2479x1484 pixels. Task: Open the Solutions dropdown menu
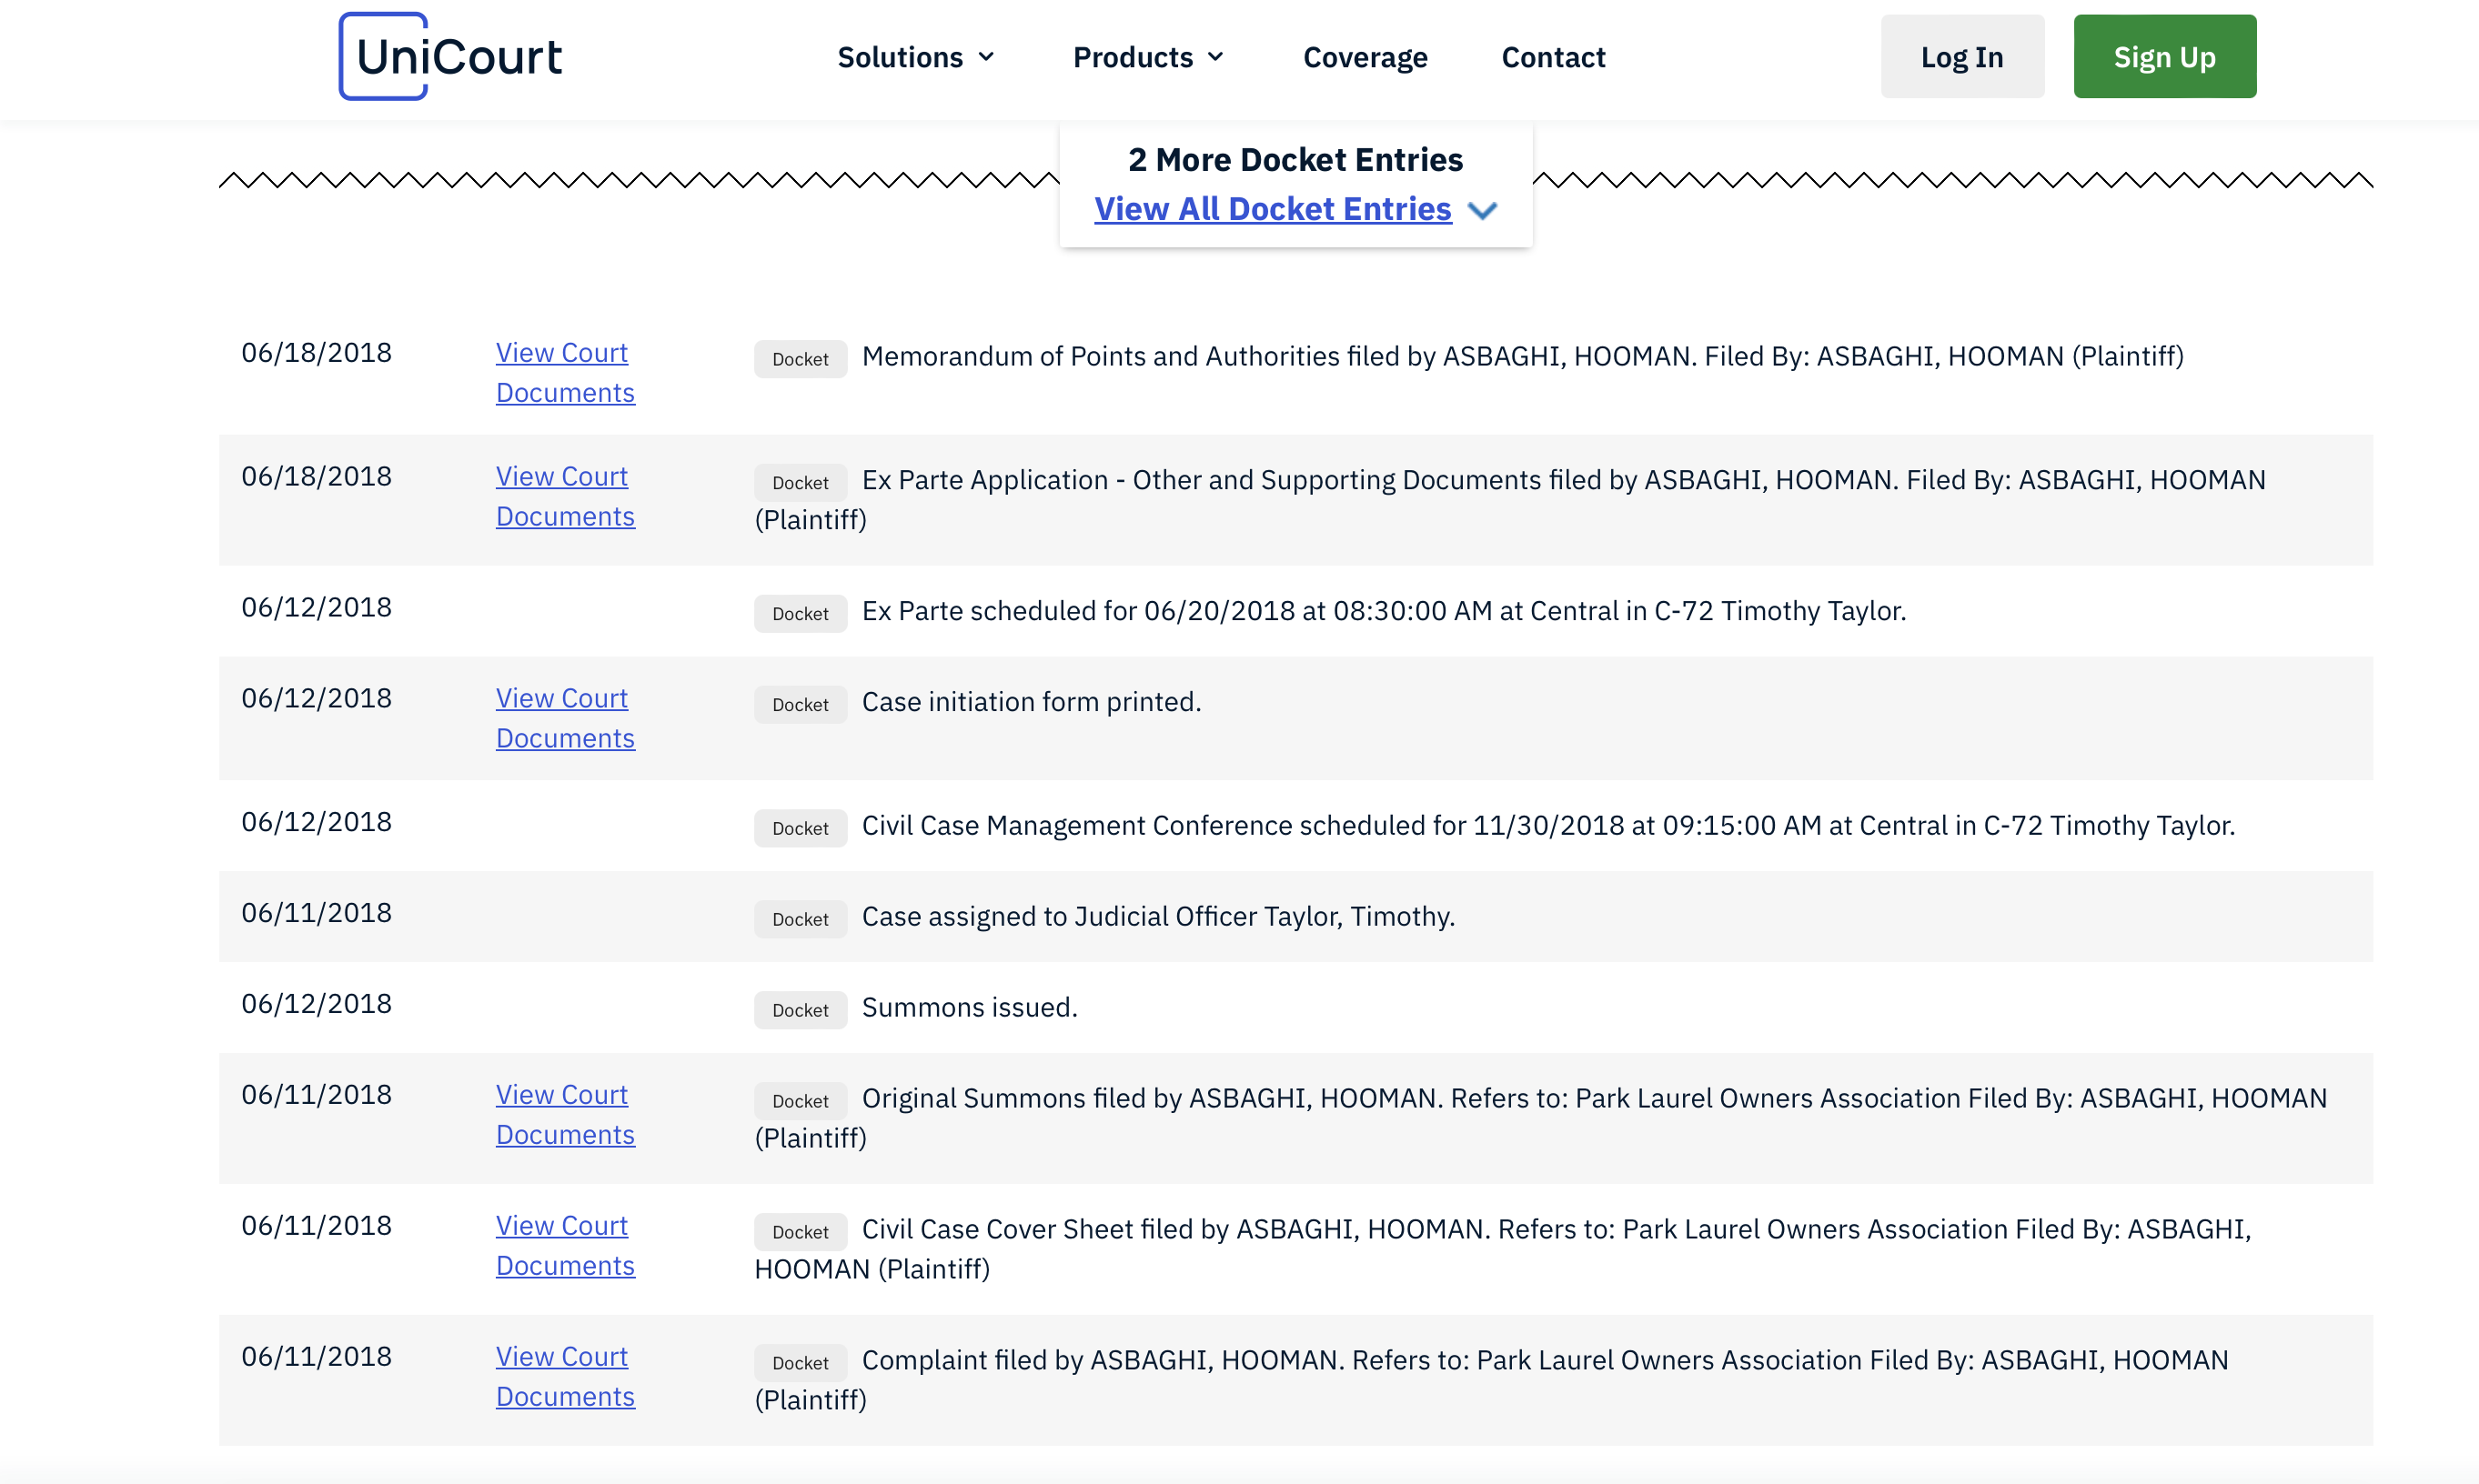click(915, 57)
